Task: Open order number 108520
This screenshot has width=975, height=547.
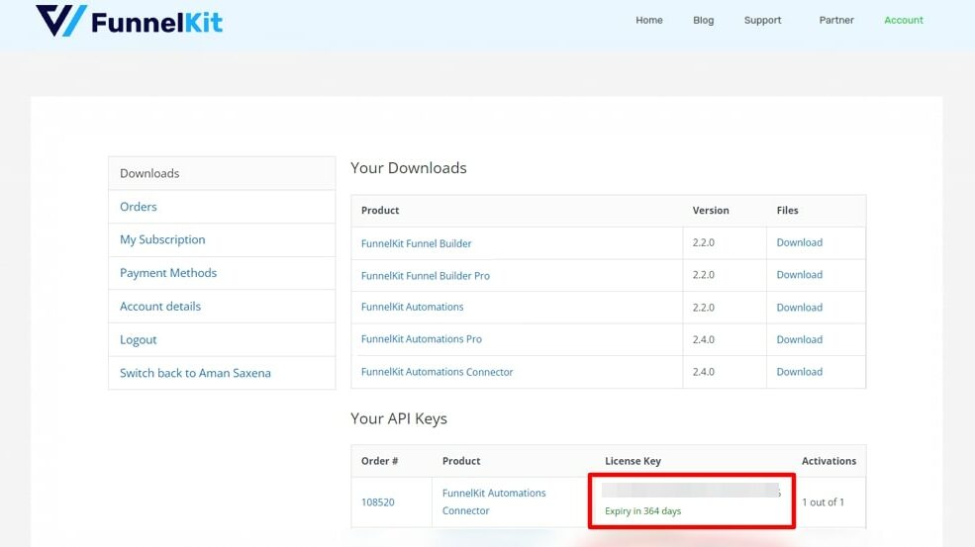Action: click(377, 502)
